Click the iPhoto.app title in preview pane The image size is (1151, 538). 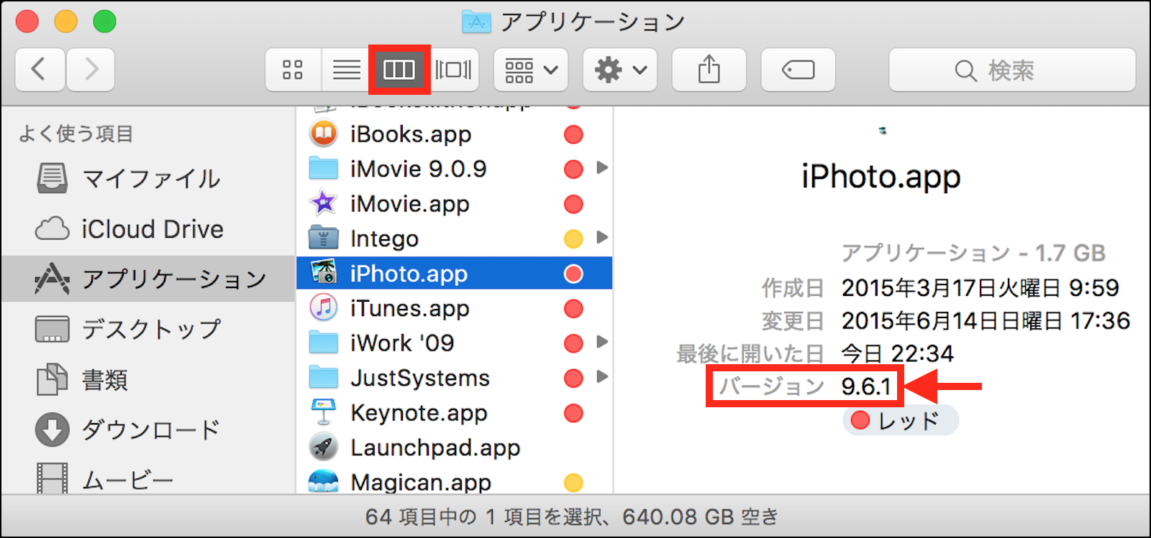881,177
